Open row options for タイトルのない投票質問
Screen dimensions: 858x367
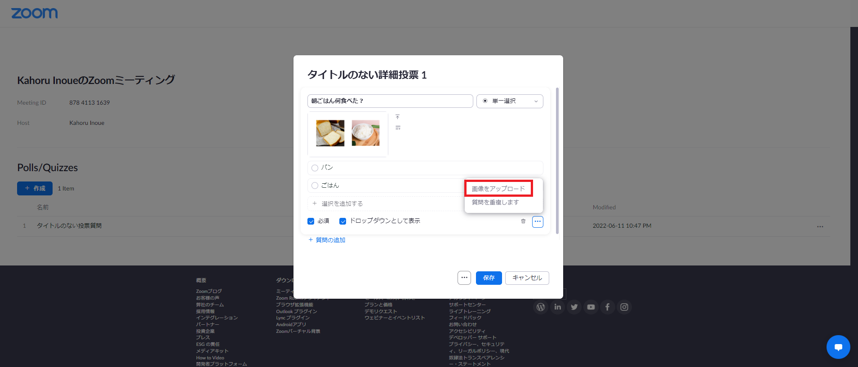pyautogui.click(x=820, y=226)
